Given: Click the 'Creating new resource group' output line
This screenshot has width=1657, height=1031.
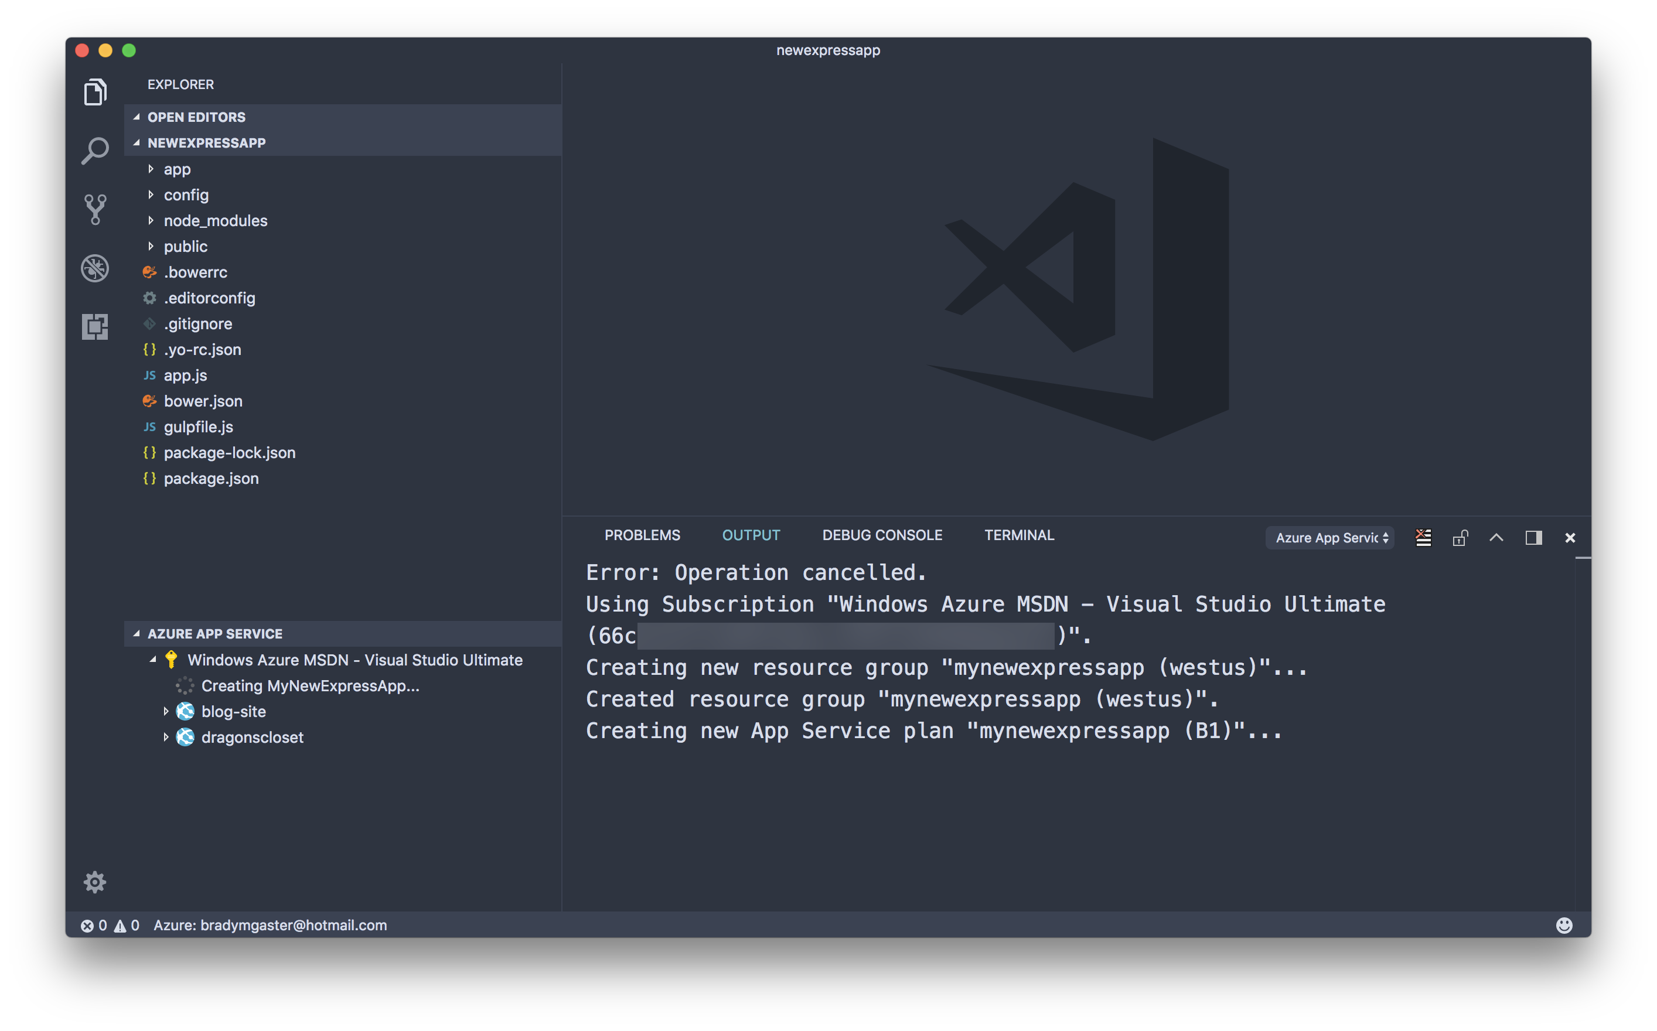Looking at the screenshot, I should [946, 668].
